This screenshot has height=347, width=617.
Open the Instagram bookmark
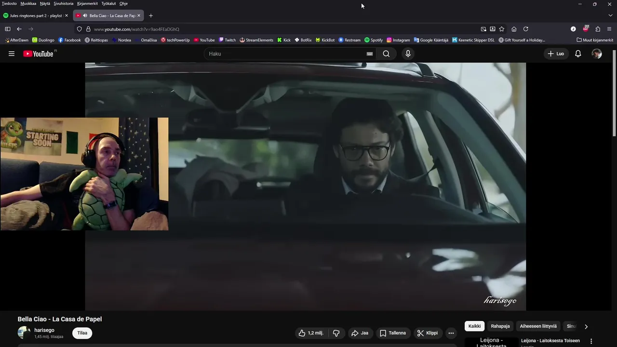tap(398, 40)
